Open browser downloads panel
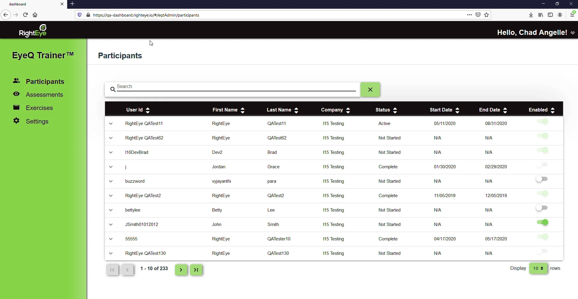This screenshot has height=299, width=578. (531, 15)
